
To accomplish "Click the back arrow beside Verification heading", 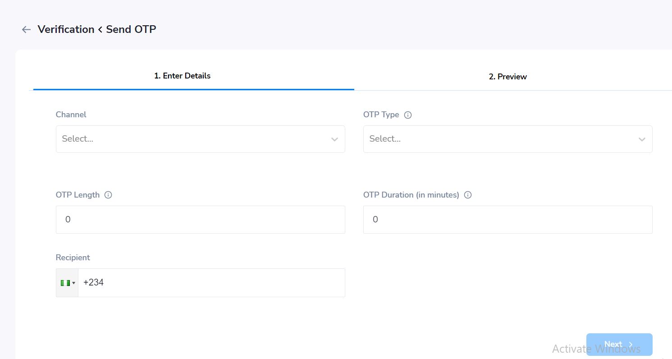I will (26, 29).
